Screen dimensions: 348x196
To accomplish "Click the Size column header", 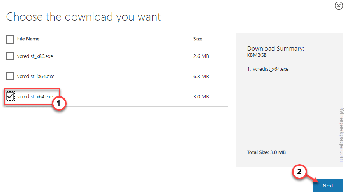I will click(x=198, y=39).
